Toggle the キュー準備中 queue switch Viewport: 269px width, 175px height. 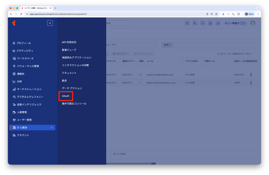pyautogui.click(x=243, y=23)
